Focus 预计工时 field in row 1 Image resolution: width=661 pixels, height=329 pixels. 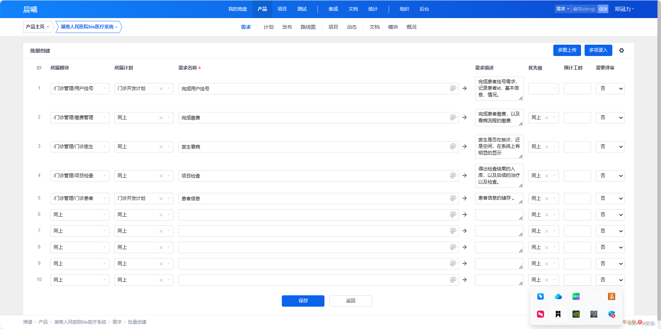point(577,89)
